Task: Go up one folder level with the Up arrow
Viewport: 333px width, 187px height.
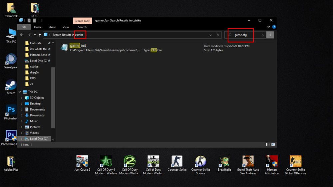Action: pos(40,35)
